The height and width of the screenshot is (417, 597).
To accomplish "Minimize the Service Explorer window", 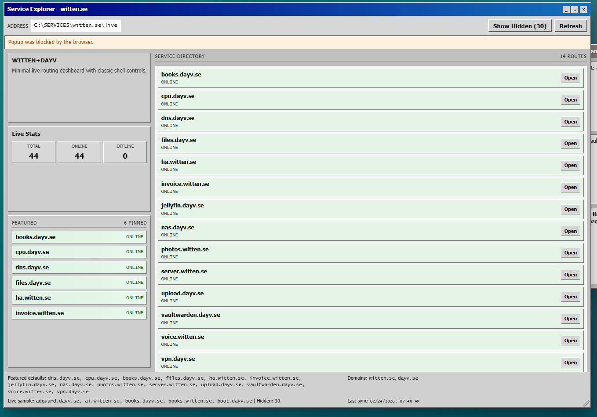I will click(566, 9).
